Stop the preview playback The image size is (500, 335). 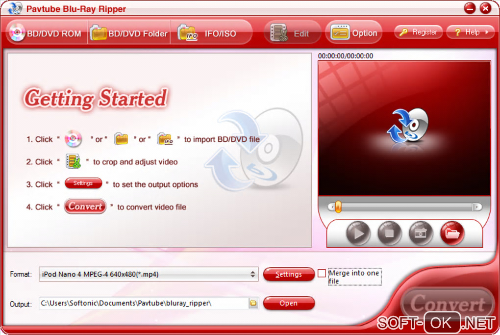389,233
